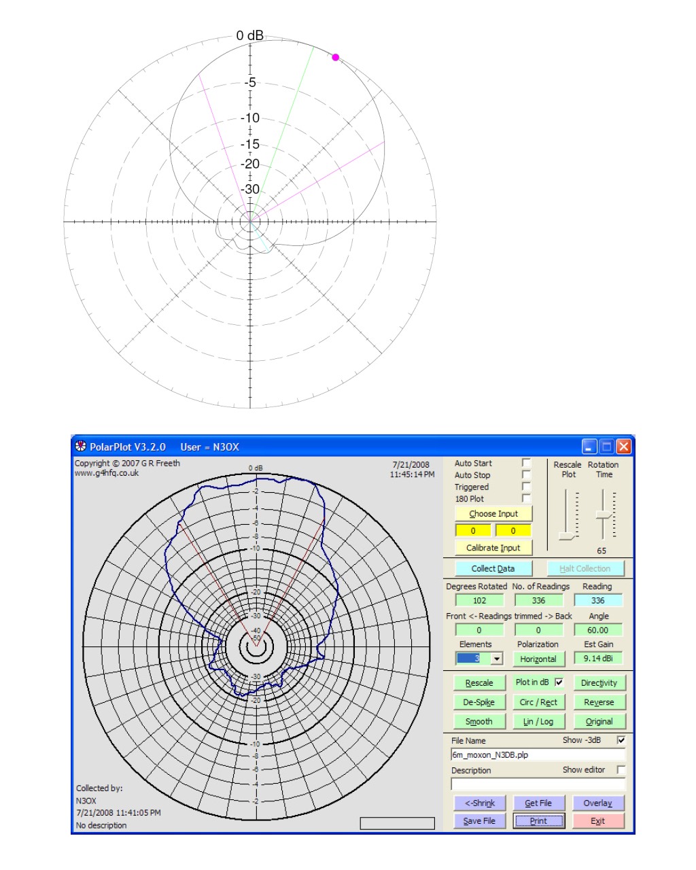696x870 pixels.
Task: Click the PolarPlot title bar icon
Action: [81, 447]
